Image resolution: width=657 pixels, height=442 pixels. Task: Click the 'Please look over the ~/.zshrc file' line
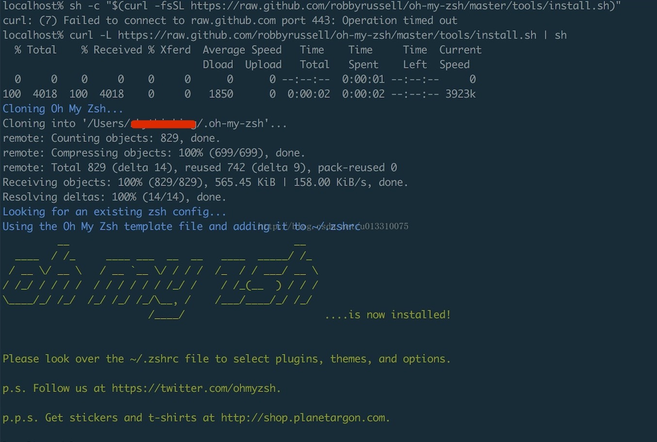[227, 359]
